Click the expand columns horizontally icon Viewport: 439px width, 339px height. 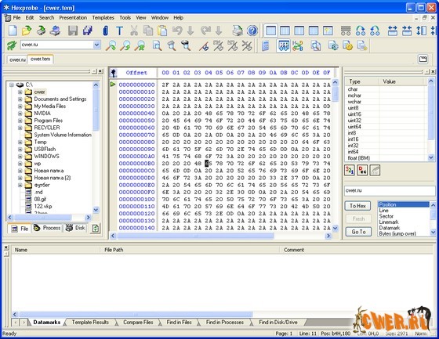tap(393, 31)
